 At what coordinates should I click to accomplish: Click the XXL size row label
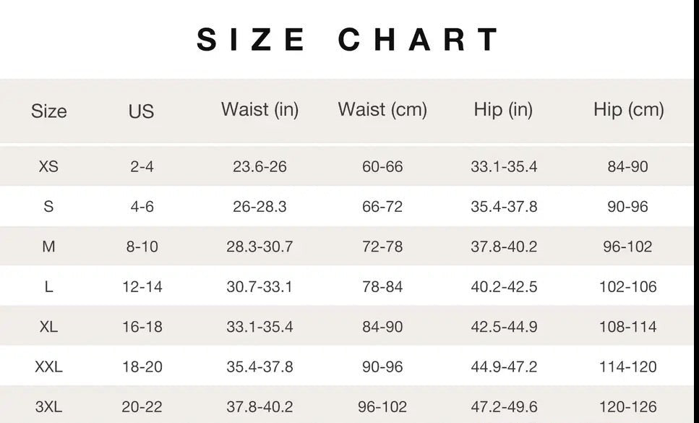pos(48,367)
